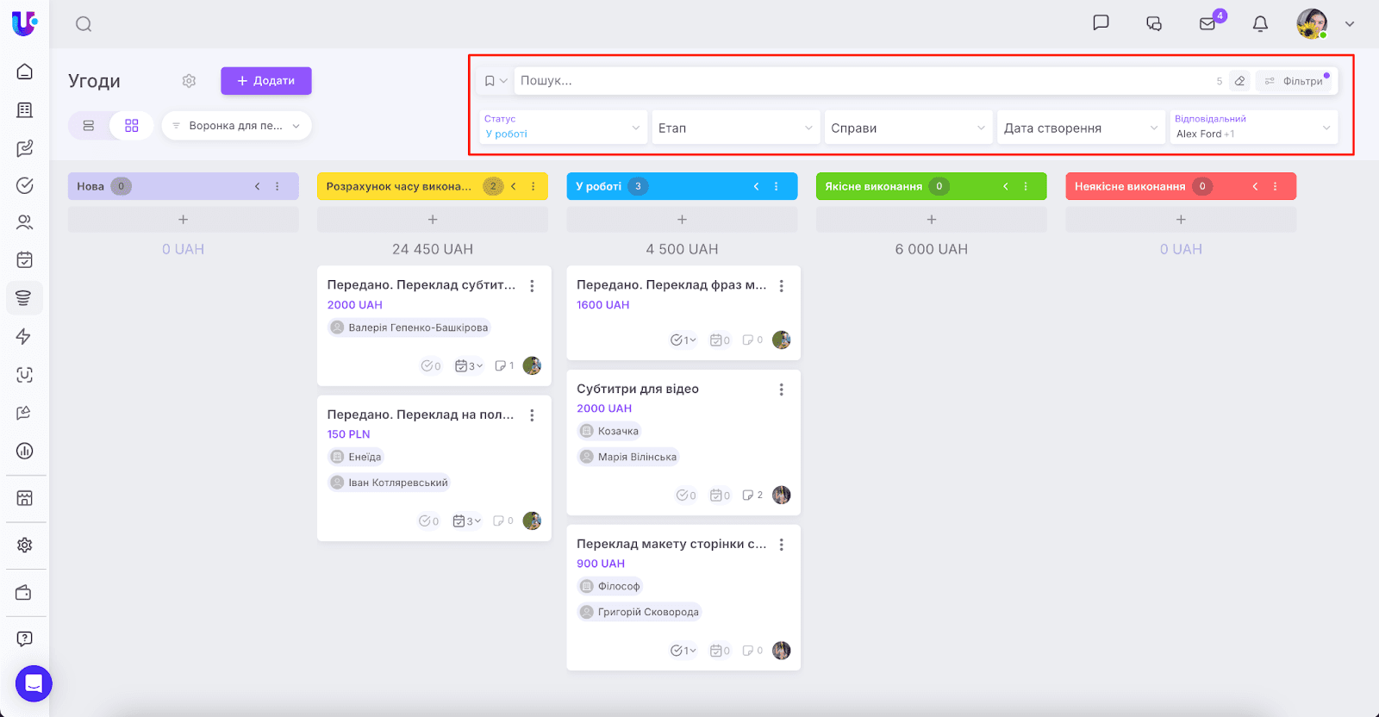Open the Неякісне виконання column options menu

[1276, 186]
